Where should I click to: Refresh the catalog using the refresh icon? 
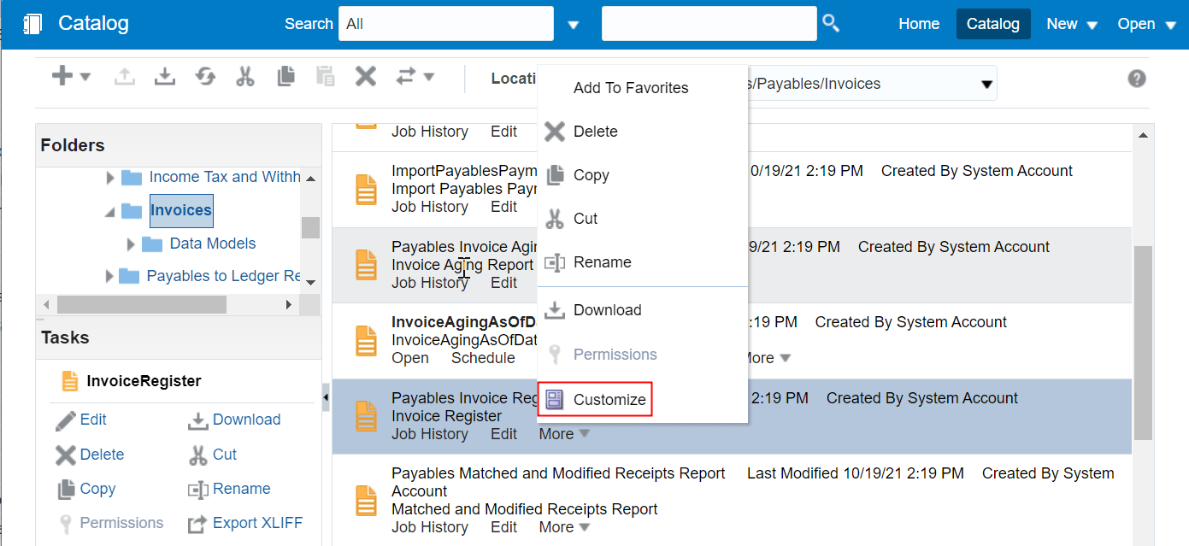[204, 76]
